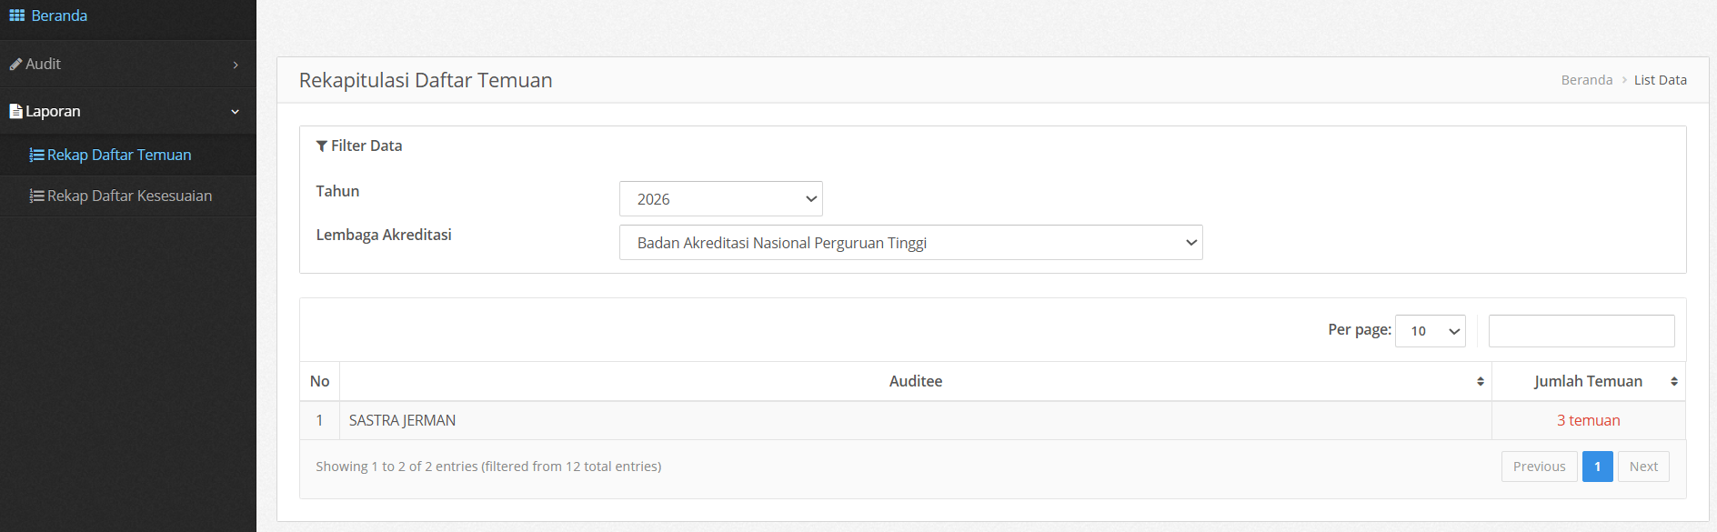Open the Rekap Daftar Kesesuaian menu item
1717x532 pixels.
128,196
